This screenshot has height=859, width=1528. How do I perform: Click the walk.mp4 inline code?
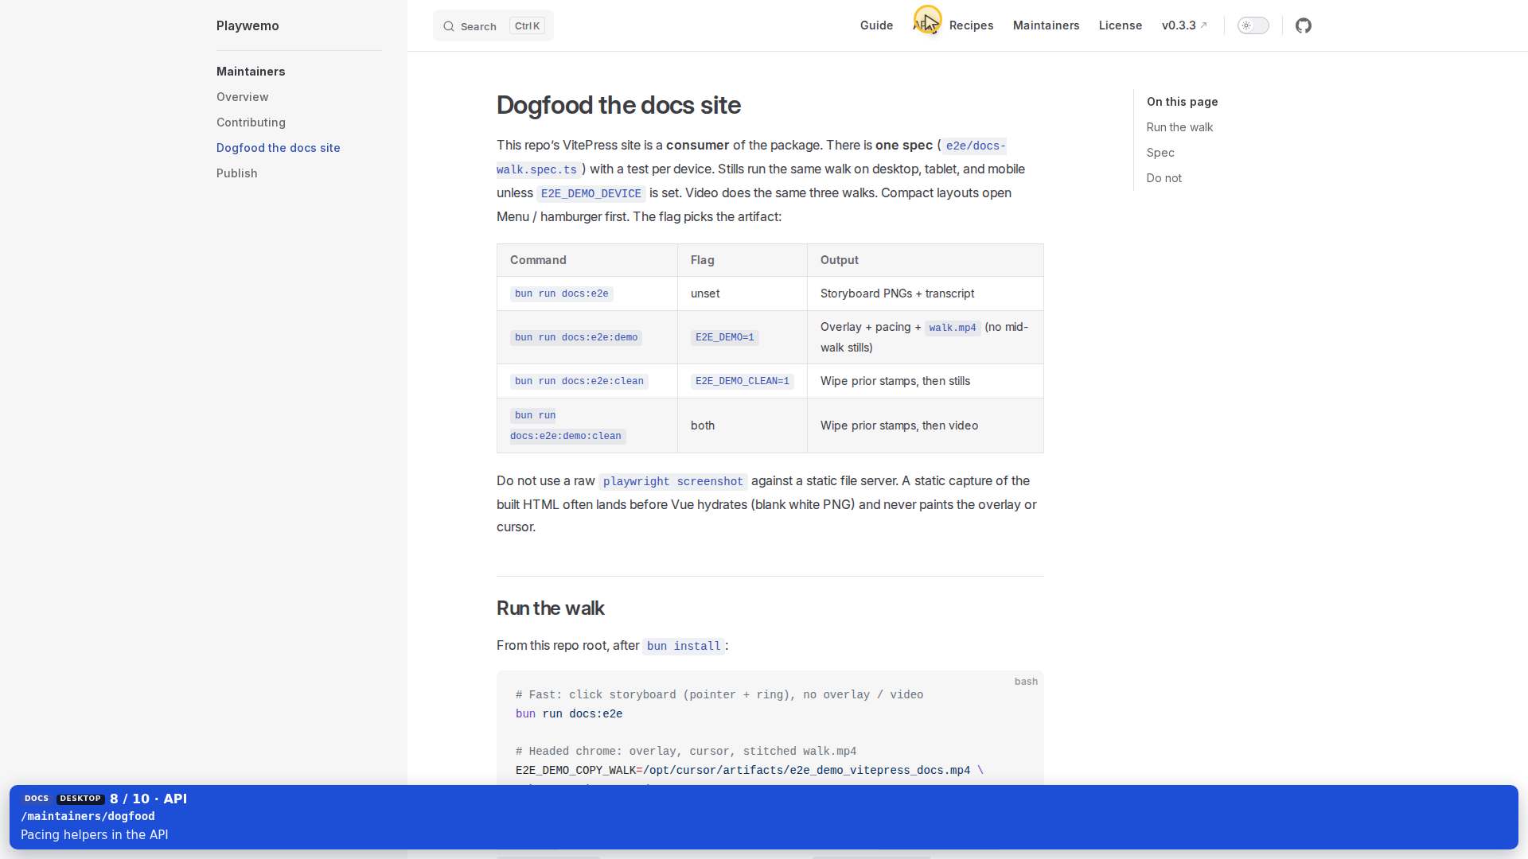[952, 328]
